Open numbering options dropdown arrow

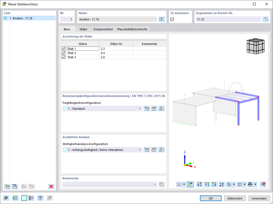(184, 184)
